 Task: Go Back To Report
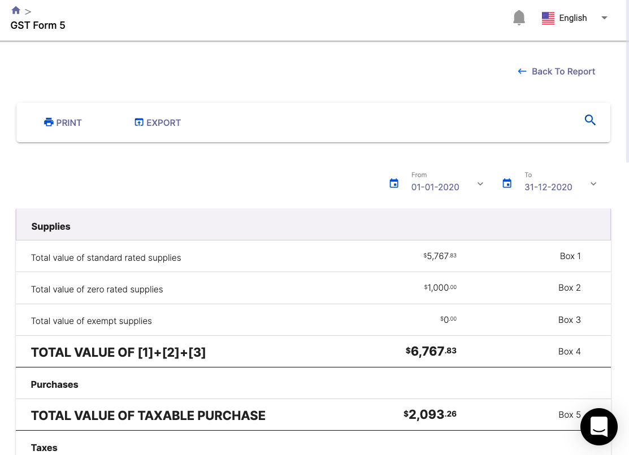(557, 72)
